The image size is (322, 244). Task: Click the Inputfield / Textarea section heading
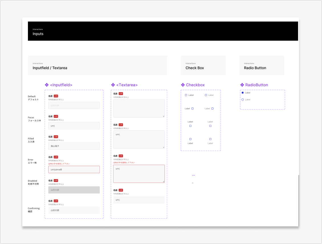click(50, 68)
